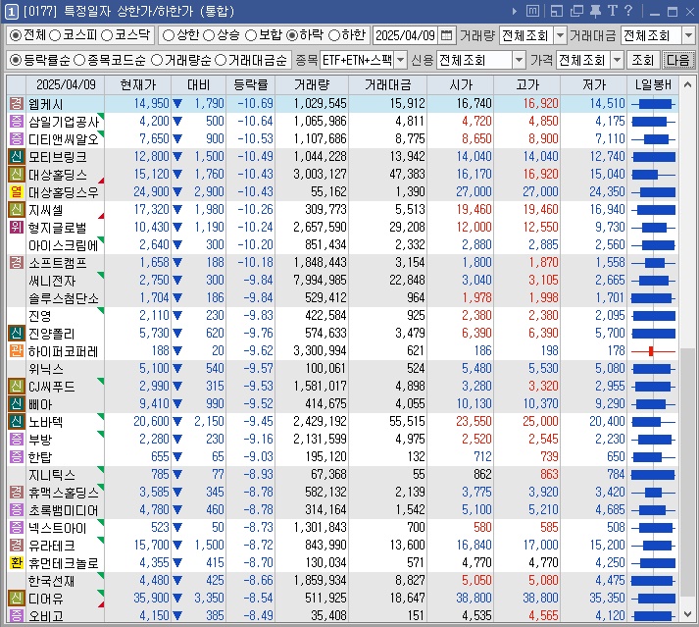Click the 현재가 column header
This screenshot has height=627, width=699.
pyautogui.click(x=138, y=84)
